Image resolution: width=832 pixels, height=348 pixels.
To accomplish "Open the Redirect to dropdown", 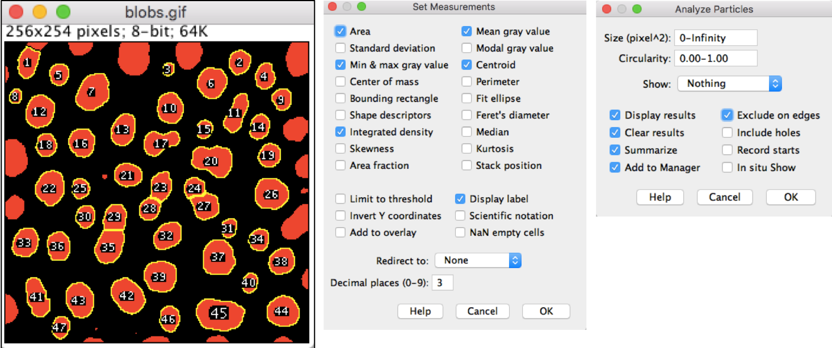I will point(477,261).
